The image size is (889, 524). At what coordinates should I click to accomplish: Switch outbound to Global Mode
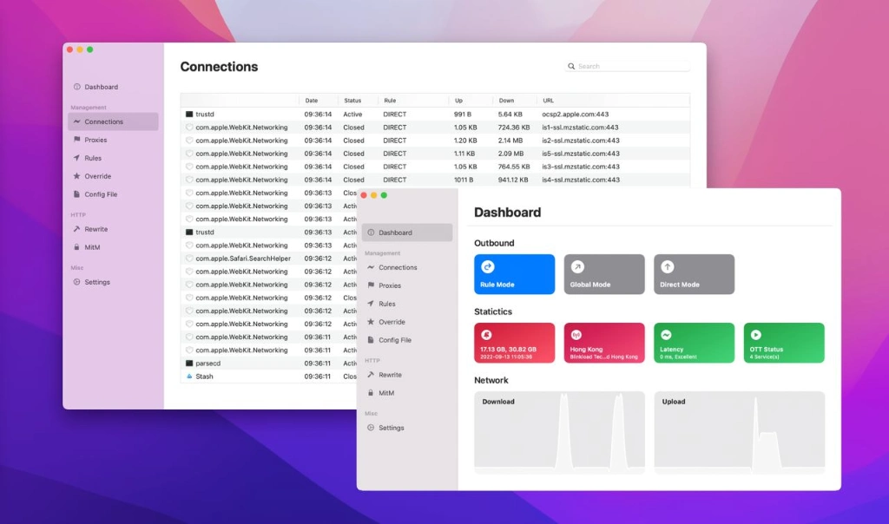pyautogui.click(x=603, y=274)
